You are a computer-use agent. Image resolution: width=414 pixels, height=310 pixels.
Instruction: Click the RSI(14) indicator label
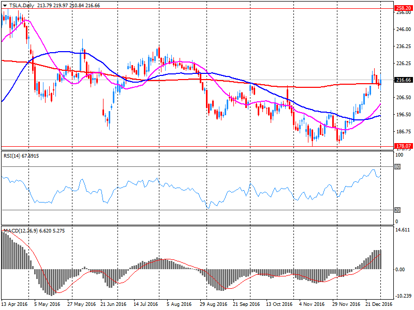point(12,154)
